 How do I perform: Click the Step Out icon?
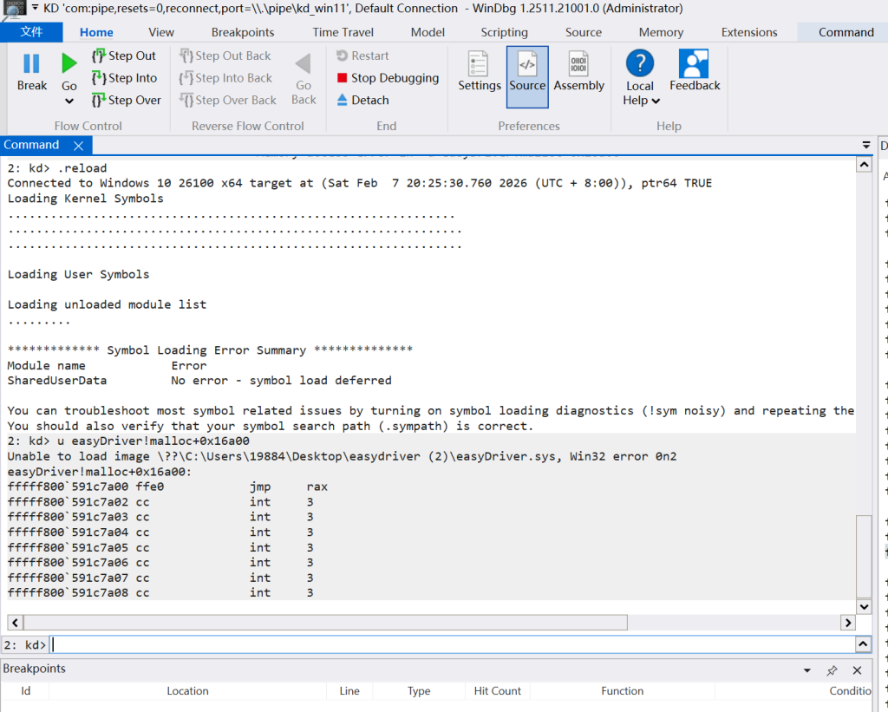pos(98,56)
